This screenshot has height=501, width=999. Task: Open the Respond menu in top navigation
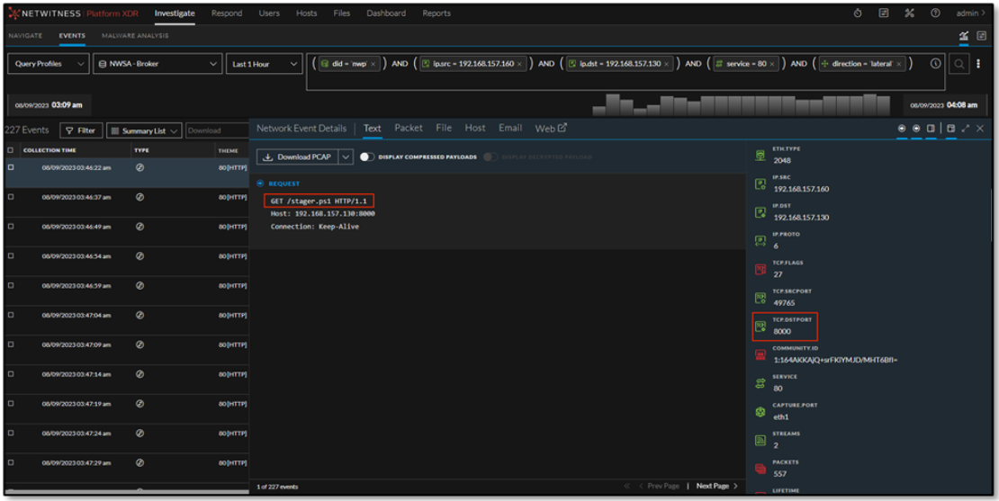226,13
